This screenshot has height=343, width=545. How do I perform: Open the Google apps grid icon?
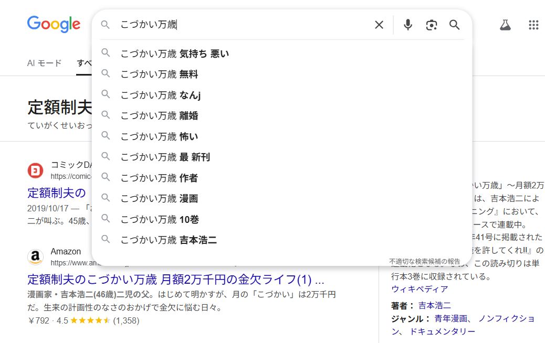(533, 25)
